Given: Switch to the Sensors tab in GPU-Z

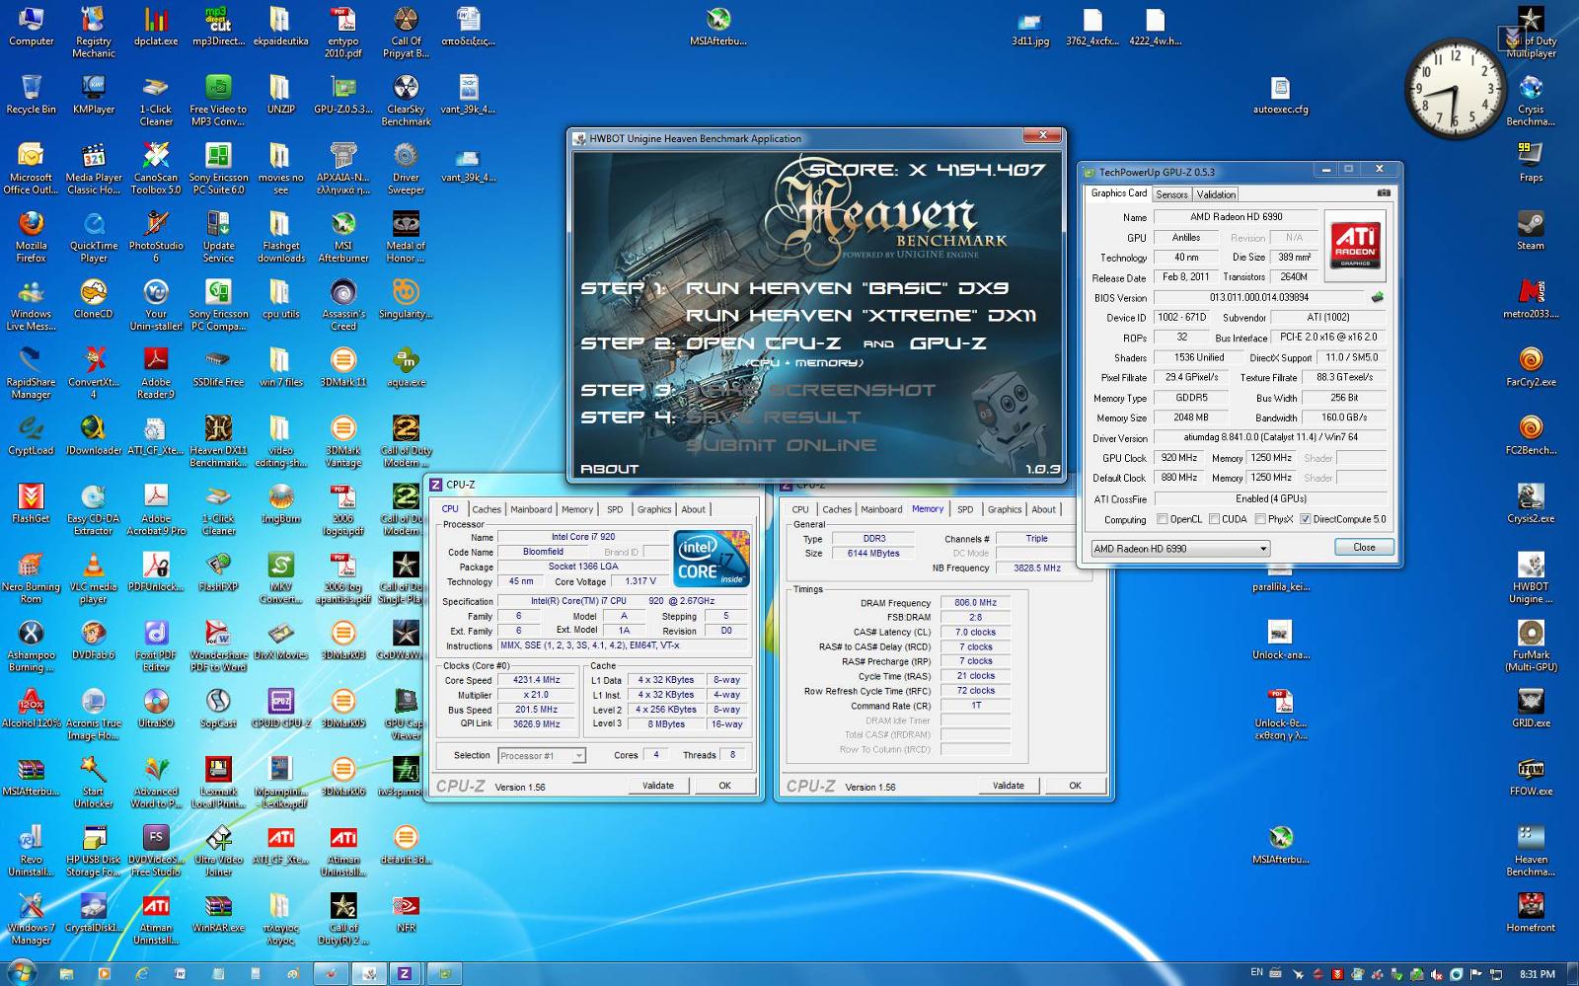Looking at the screenshot, I should click(1171, 194).
